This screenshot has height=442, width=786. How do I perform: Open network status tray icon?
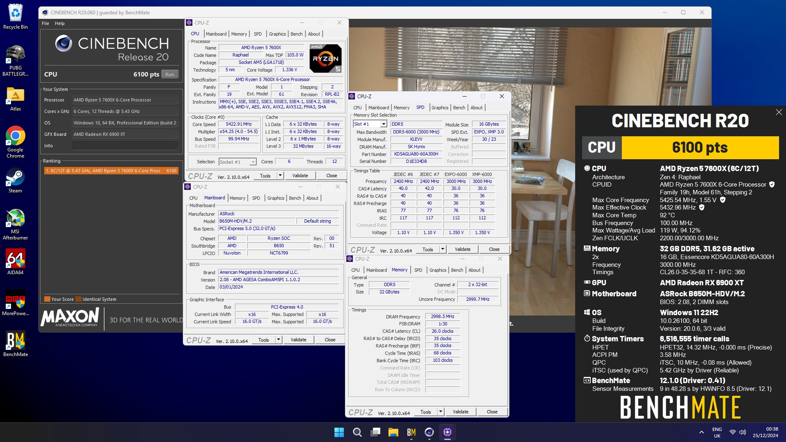click(733, 432)
